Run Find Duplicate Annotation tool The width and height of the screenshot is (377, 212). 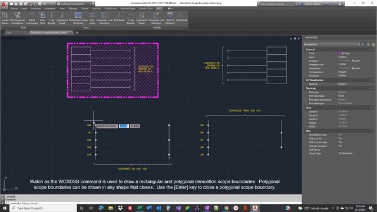17,18
